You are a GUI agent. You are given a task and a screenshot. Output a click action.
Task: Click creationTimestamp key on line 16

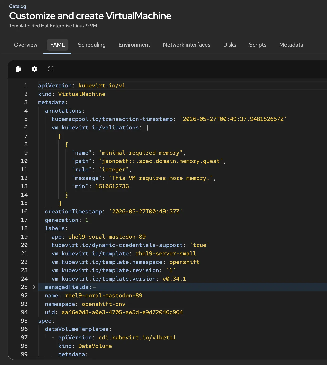(x=73, y=212)
